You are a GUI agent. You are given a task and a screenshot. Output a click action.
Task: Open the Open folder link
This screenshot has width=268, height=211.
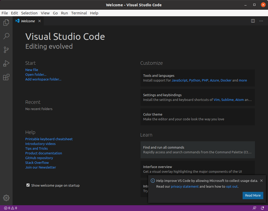click(36, 74)
